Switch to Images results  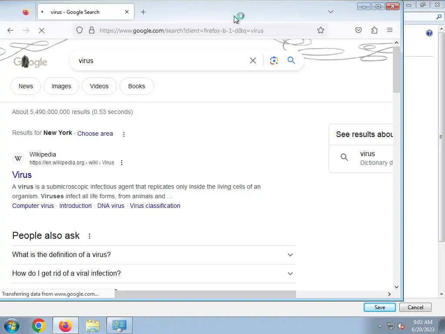click(x=61, y=86)
